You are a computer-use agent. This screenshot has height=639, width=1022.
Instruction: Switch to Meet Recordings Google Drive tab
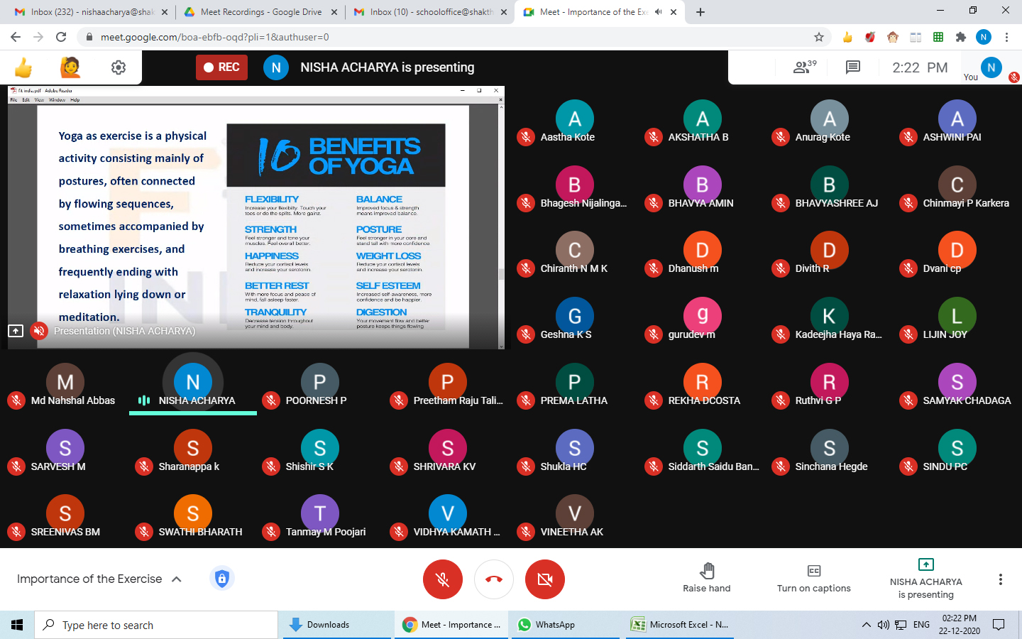[260, 12]
